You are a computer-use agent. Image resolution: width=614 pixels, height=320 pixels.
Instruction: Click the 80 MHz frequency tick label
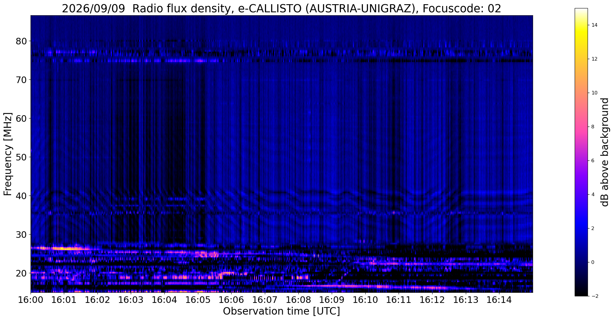(21, 41)
